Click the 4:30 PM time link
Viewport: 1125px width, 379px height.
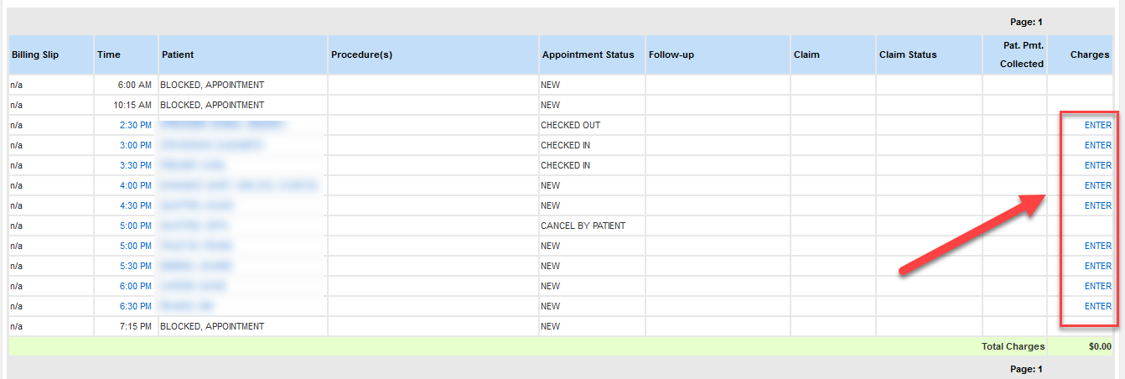[135, 205]
